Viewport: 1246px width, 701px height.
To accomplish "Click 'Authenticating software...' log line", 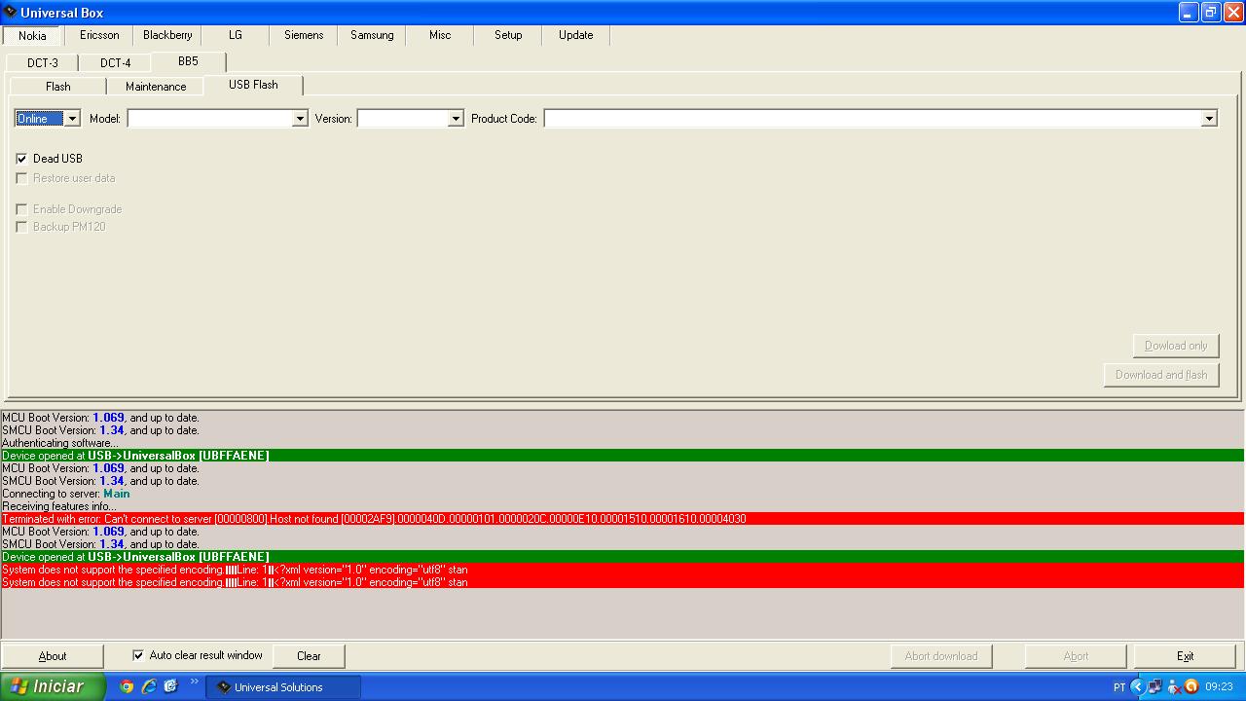I will (60, 443).
